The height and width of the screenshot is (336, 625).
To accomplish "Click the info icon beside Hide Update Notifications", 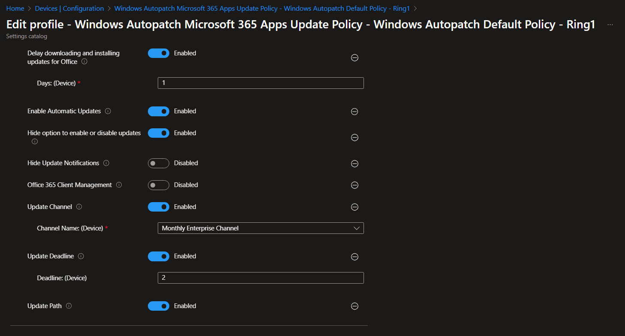I will click(x=106, y=163).
